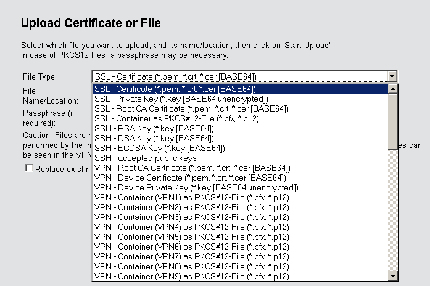Click the File Type combo box field

pos(239,76)
